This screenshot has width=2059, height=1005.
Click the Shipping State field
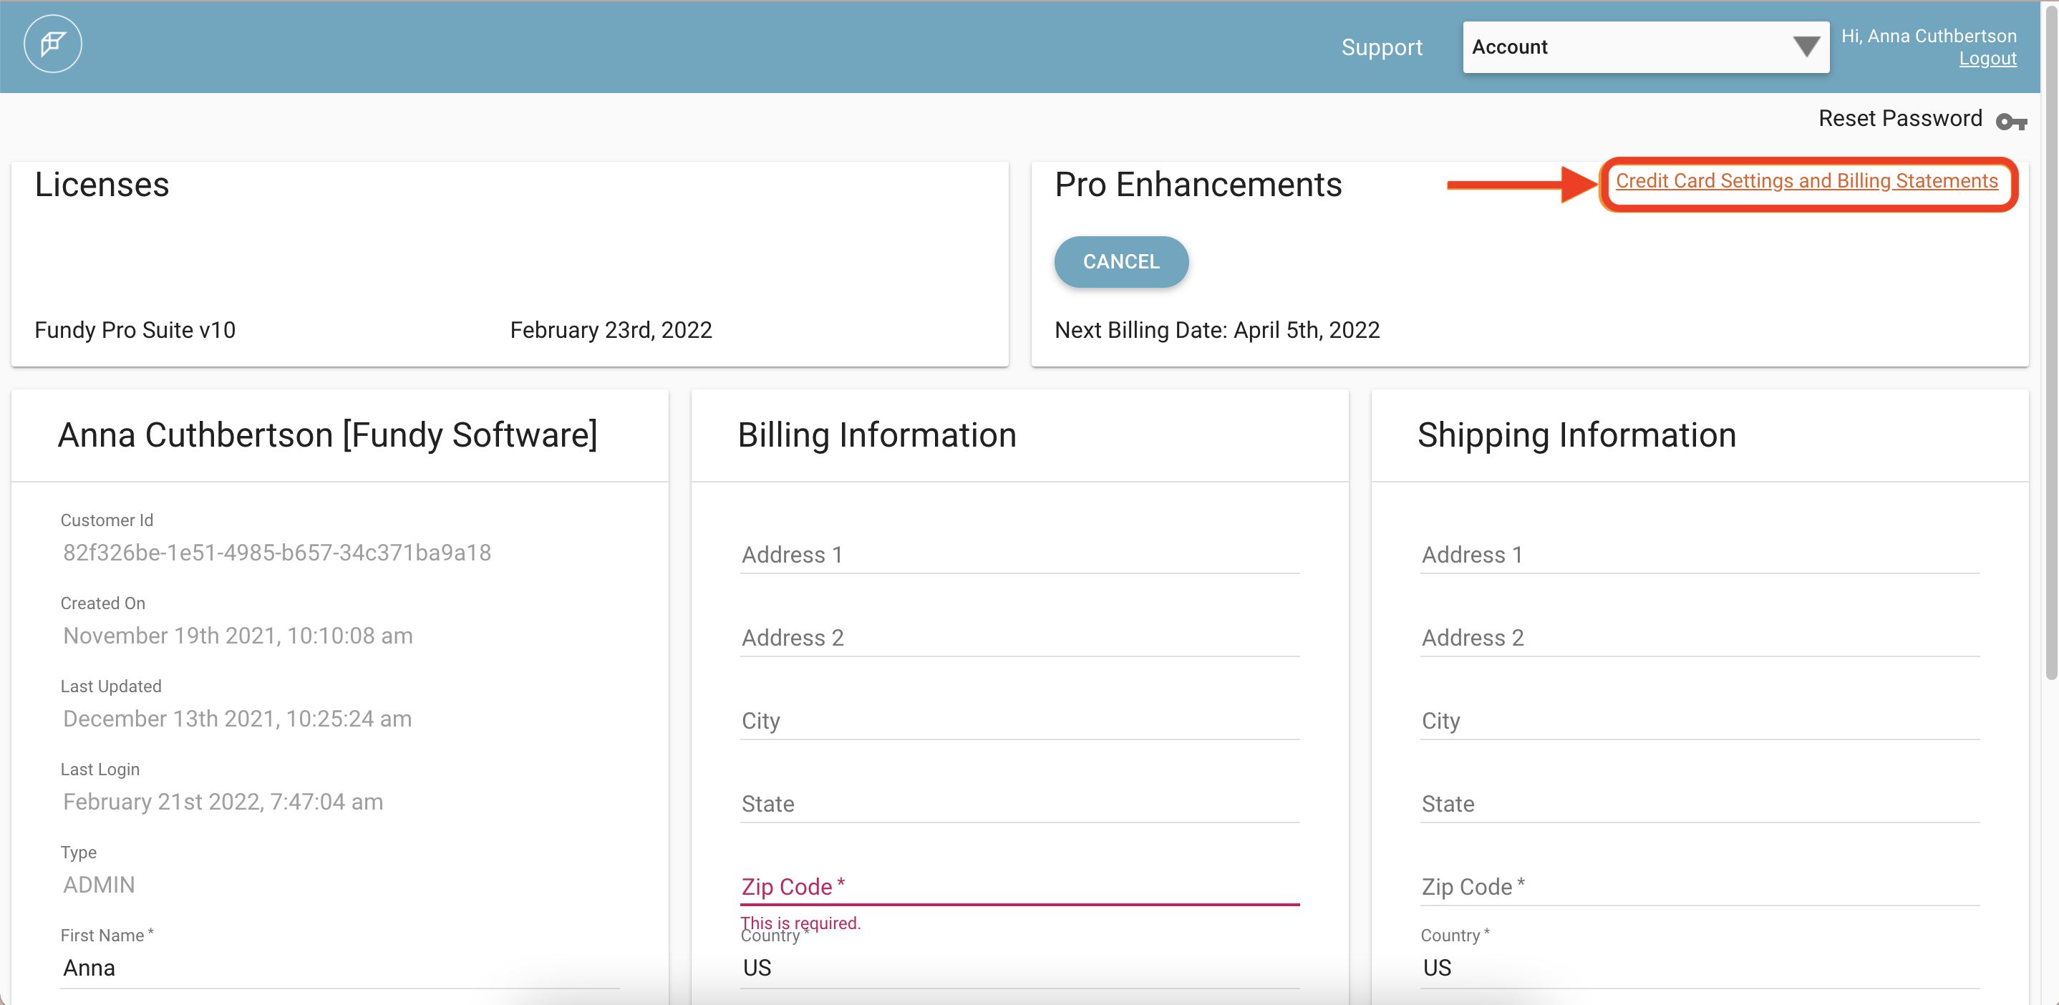point(1700,804)
